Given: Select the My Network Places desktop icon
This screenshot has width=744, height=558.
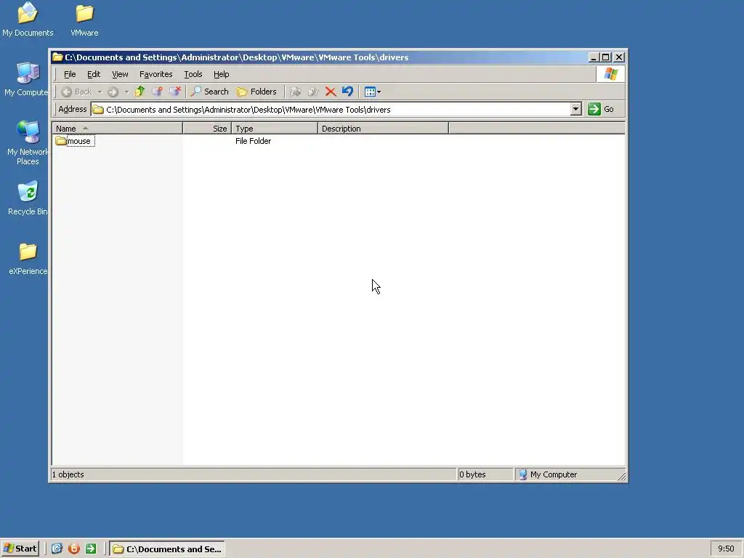Looking at the screenshot, I should coord(28,143).
